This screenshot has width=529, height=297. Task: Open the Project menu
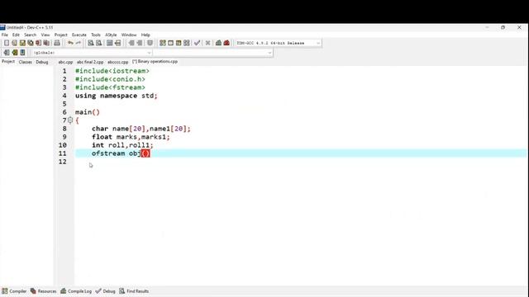coord(60,35)
